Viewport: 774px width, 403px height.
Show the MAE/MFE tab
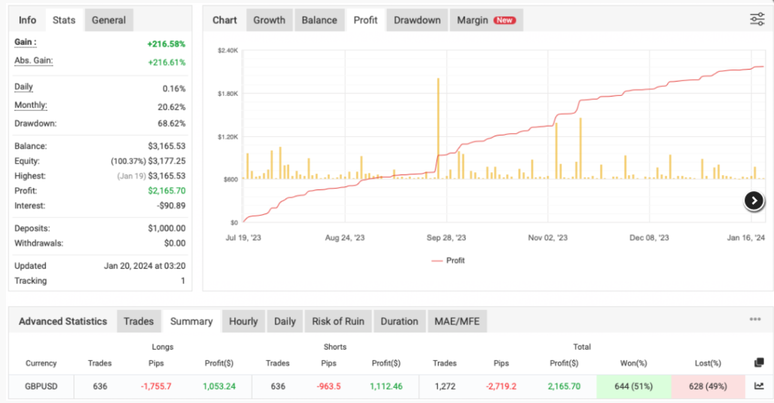tap(457, 321)
